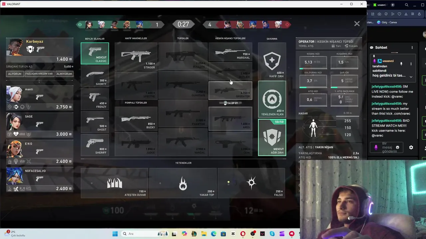The width and height of the screenshot is (426, 239).
Task: Buy the Yakar Top ability
Action: (x=183, y=183)
